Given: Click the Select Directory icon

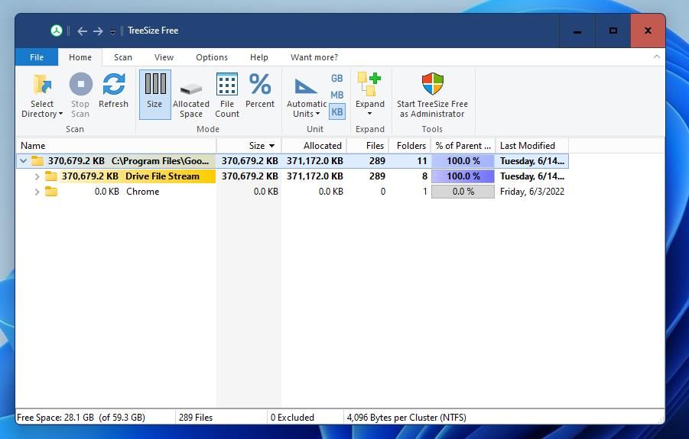Looking at the screenshot, I should click(x=42, y=86).
